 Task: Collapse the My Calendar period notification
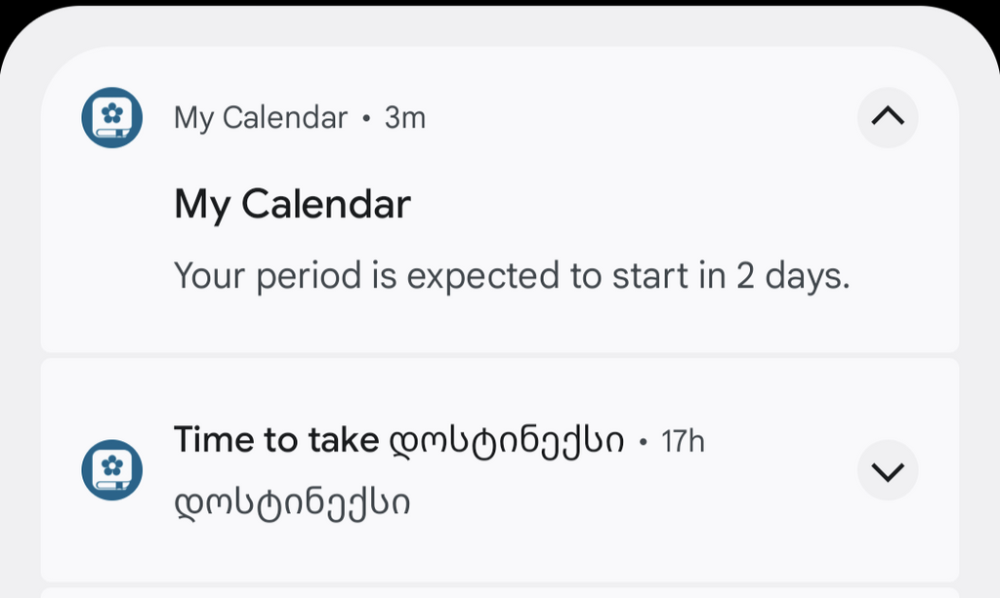pyautogui.click(x=888, y=118)
